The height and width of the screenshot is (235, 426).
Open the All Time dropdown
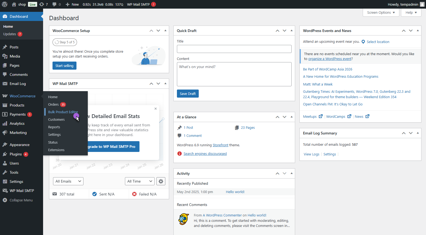click(139, 181)
